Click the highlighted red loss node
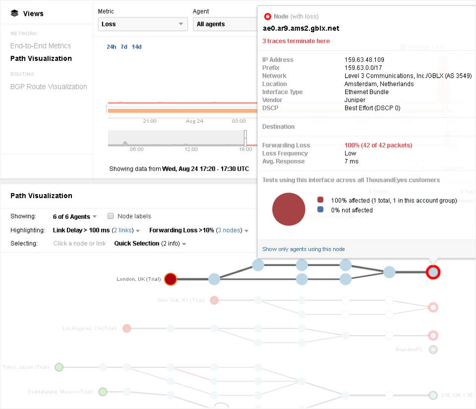 click(433, 272)
